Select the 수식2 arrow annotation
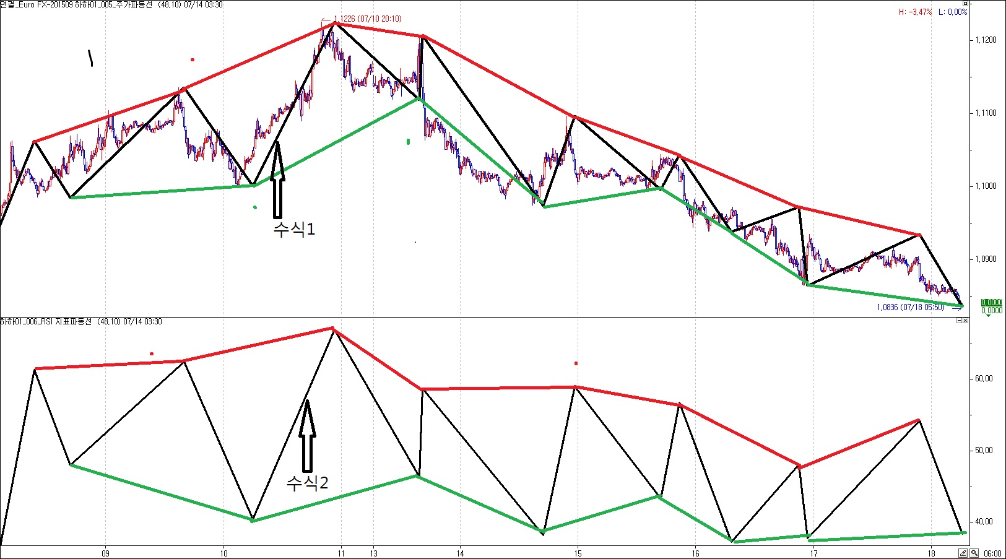Viewport: 1006px width, 559px height. click(308, 436)
